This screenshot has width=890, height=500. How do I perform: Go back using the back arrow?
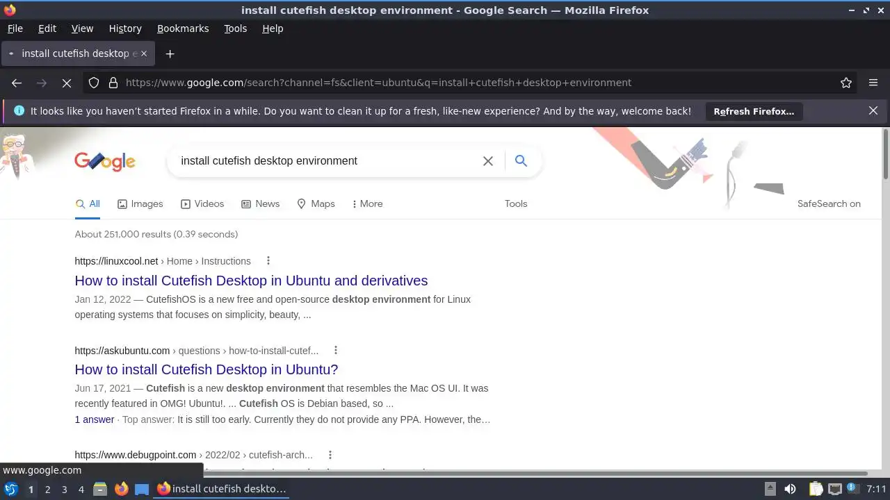(17, 83)
